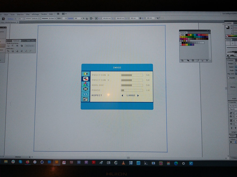Image resolution: width=237 pixels, height=177 pixels.
Task: Open the swatch libraries menu icon in Nuancier
Action: click(x=182, y=61)
